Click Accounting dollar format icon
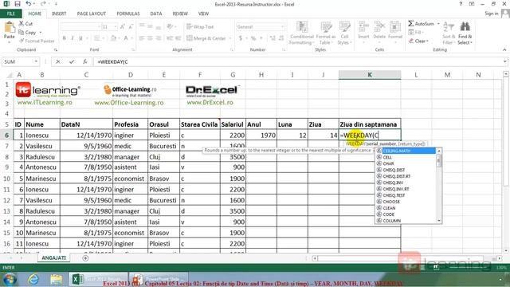This screenshot has width=510, height=287. (x=241, y=38)
